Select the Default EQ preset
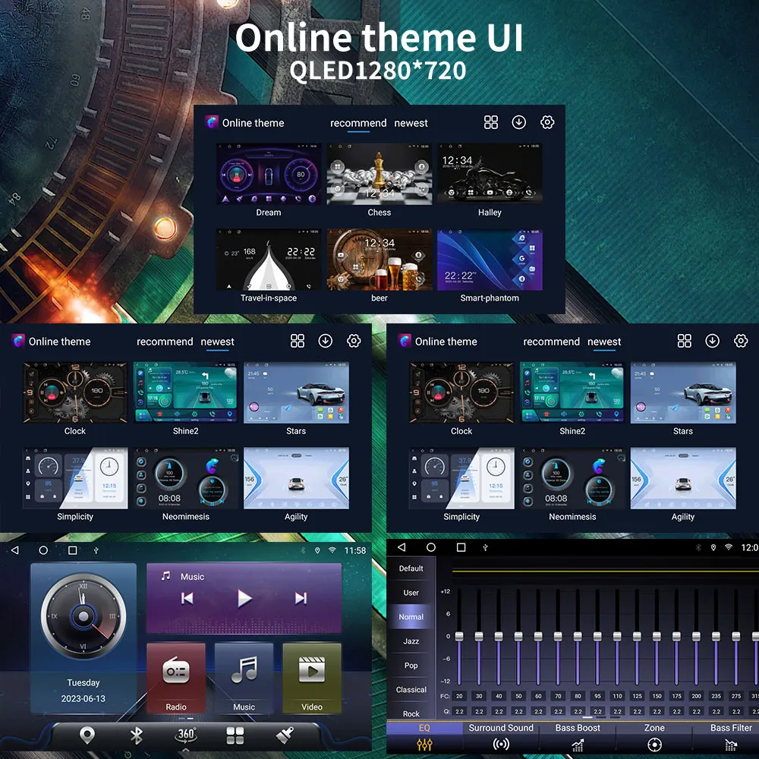This screenshot has width=759, height=759. coord(411,568)
